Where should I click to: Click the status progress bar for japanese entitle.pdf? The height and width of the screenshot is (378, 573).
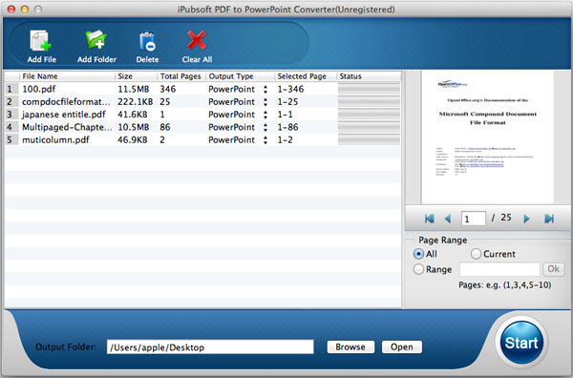(x=369, y=115)
